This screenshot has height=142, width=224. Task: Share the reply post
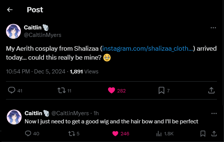[x=214, y=133]
